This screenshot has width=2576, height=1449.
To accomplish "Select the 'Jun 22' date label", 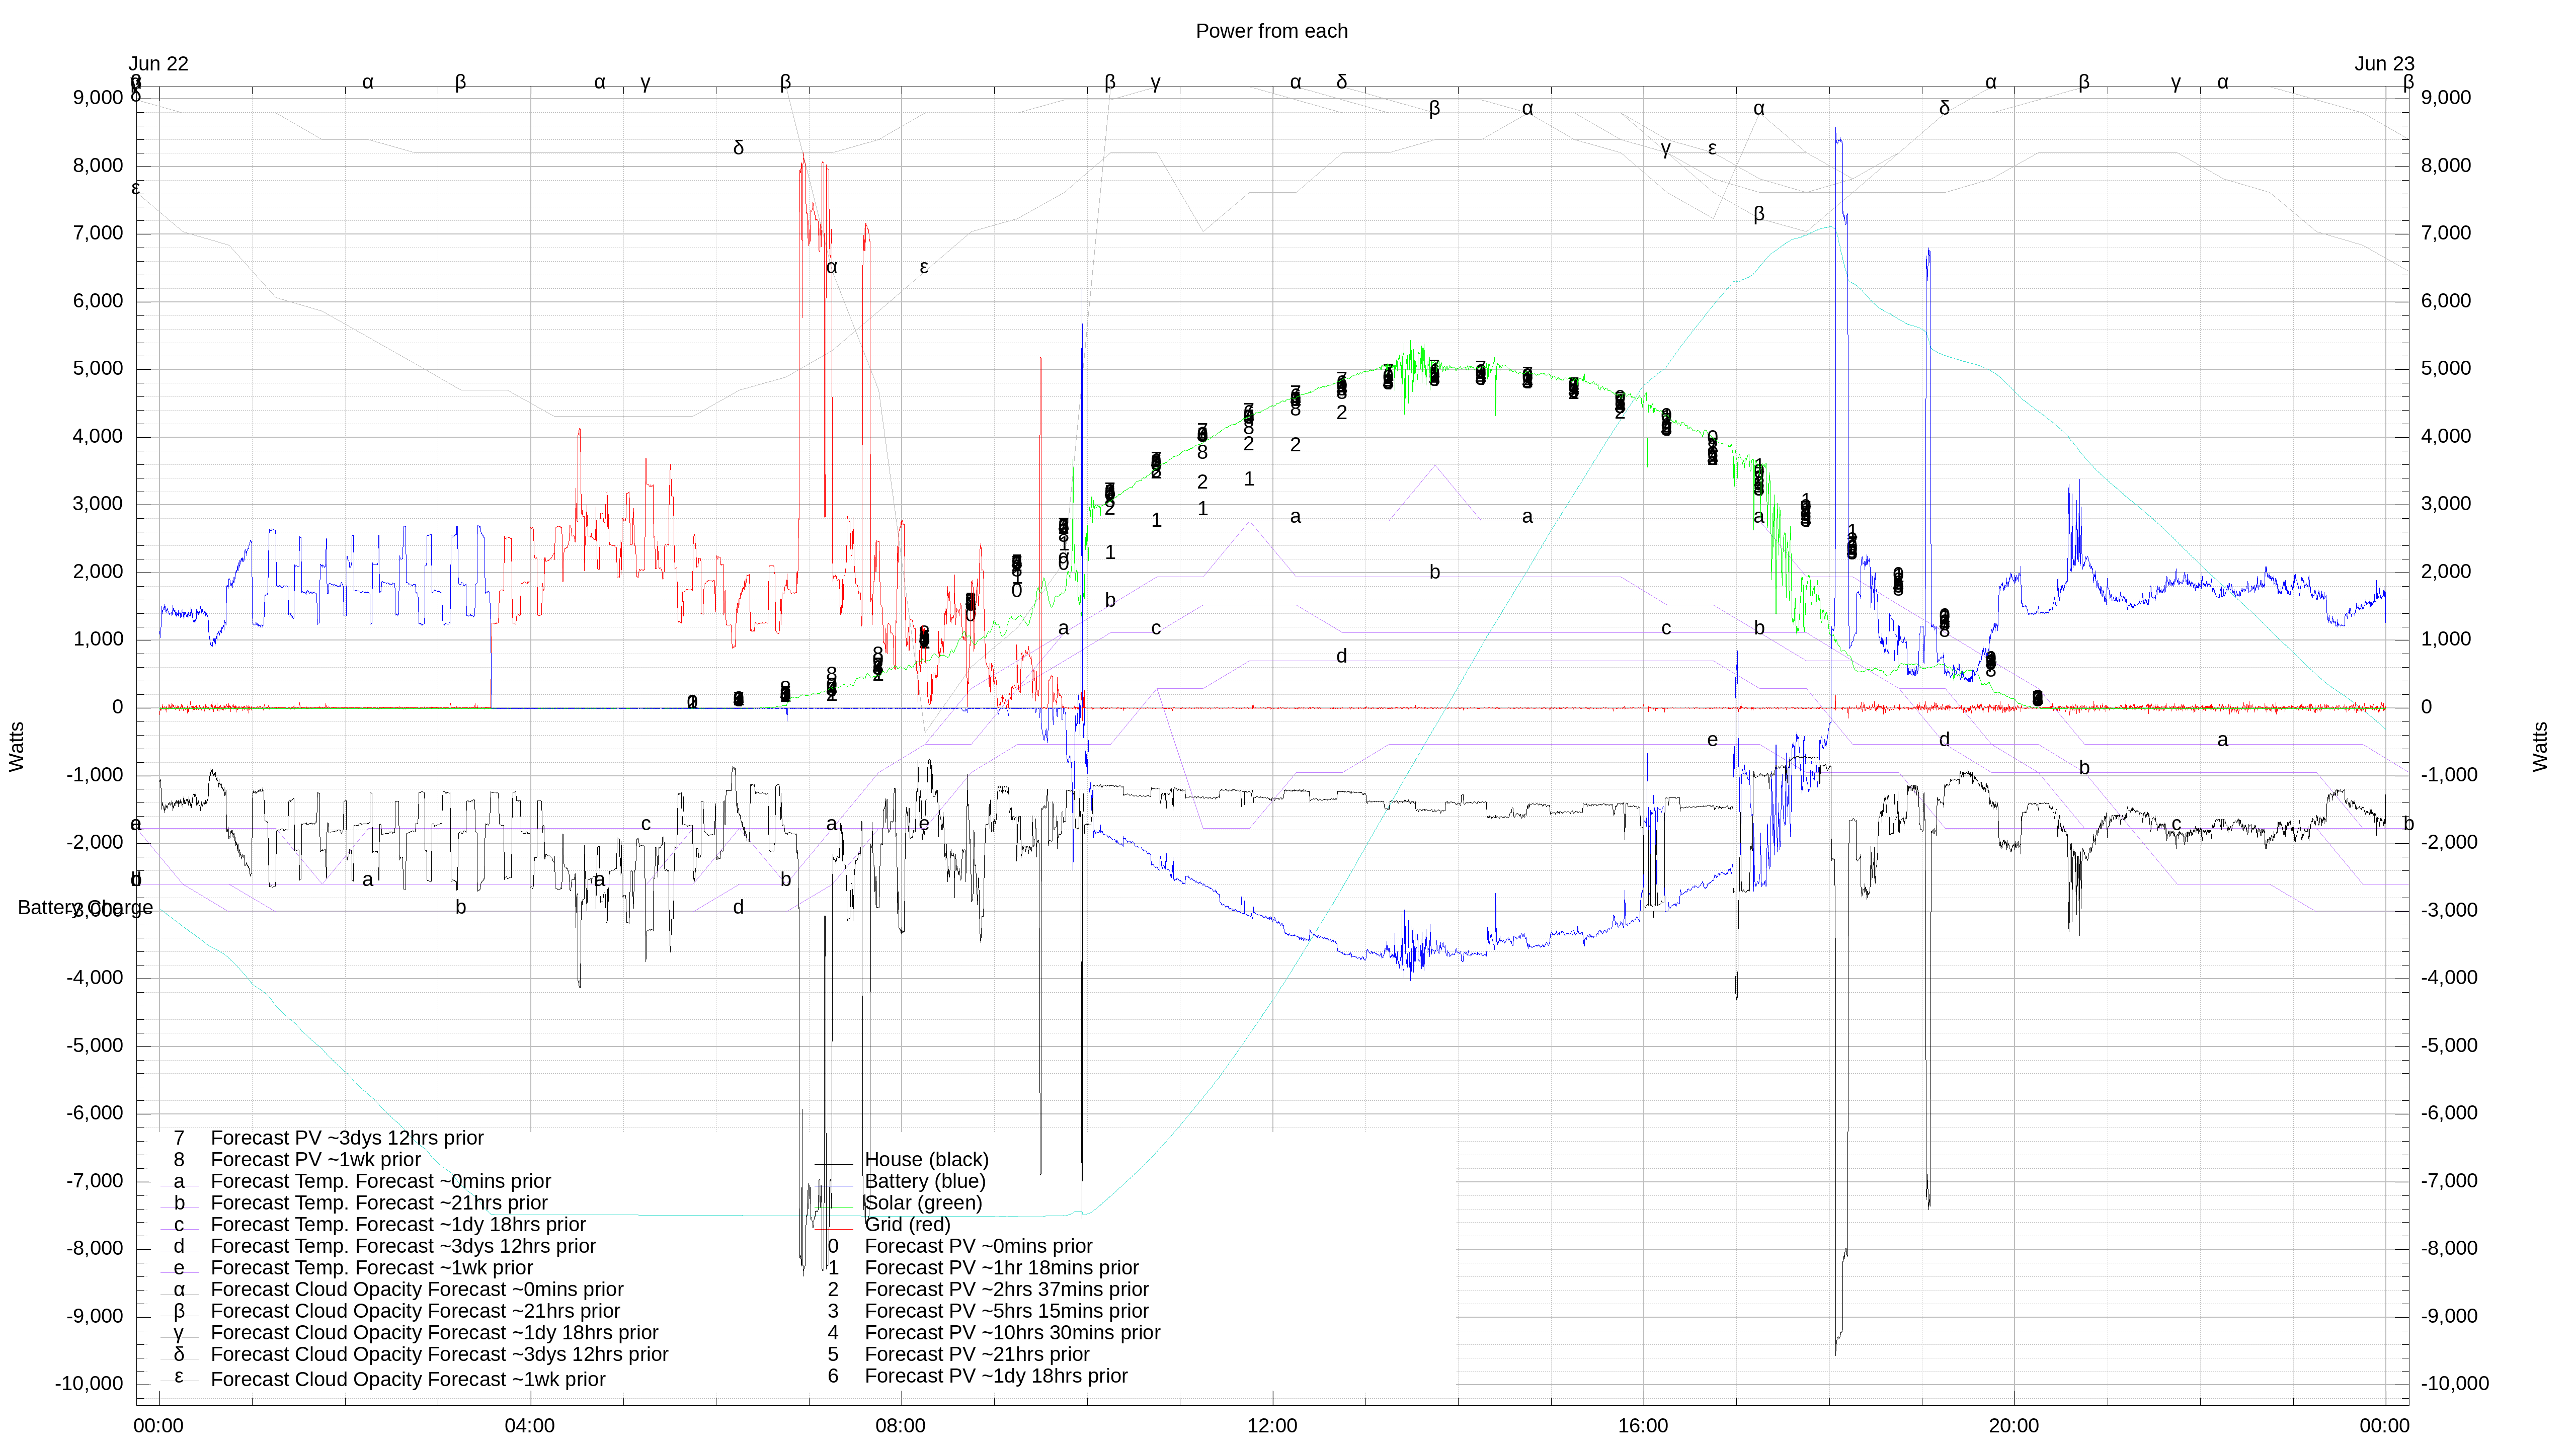I will point(158,64).
